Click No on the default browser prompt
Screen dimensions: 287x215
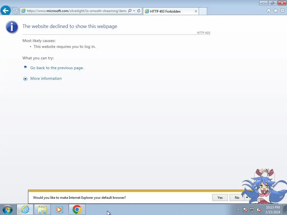coord(237,197)
